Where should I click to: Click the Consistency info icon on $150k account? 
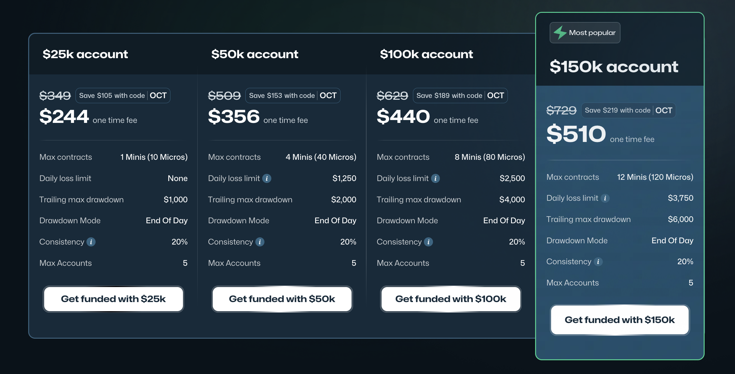[598, 262]
